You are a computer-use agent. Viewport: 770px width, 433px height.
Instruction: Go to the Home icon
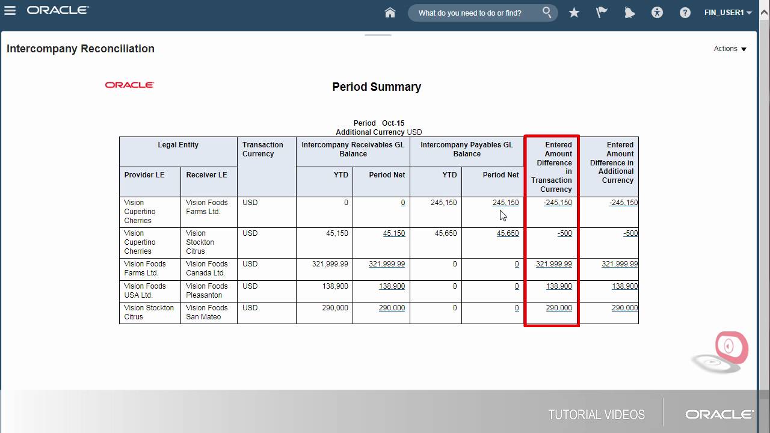click(x=390, y=13)
